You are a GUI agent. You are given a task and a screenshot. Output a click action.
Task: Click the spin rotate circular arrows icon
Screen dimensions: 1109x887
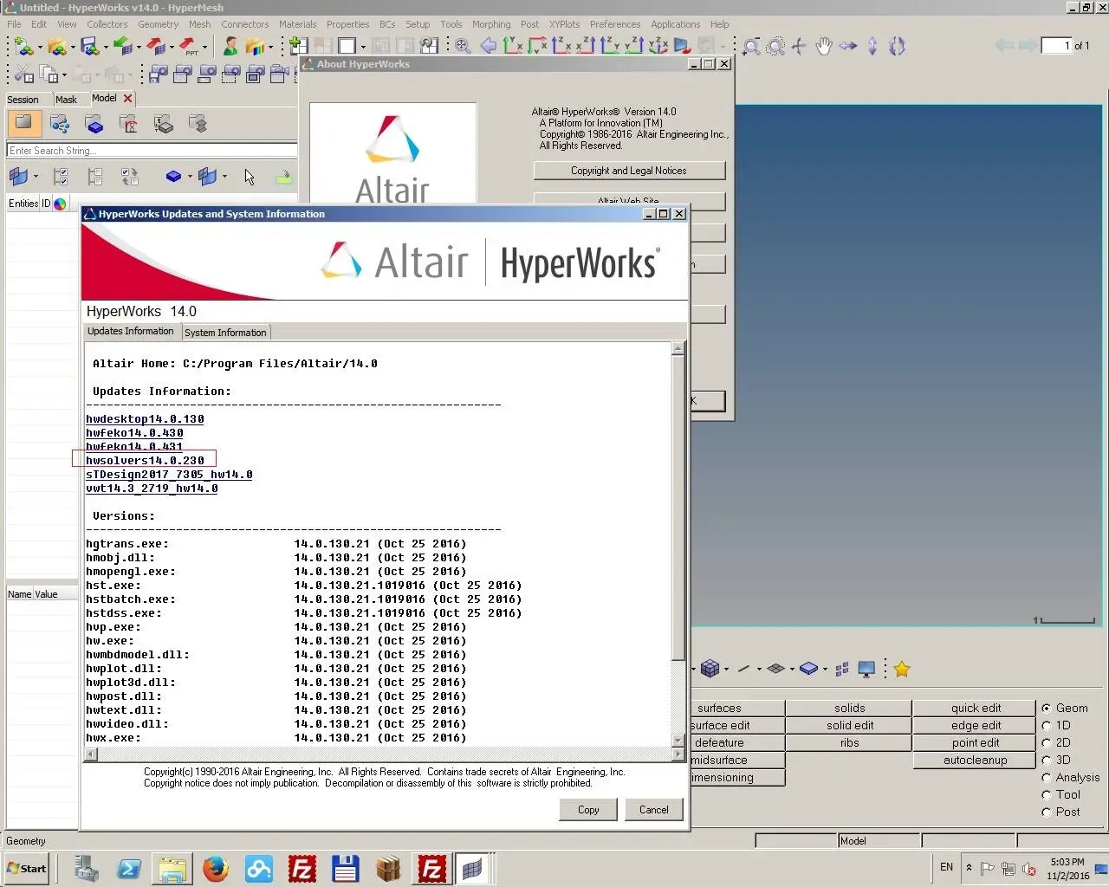(898, 46)
